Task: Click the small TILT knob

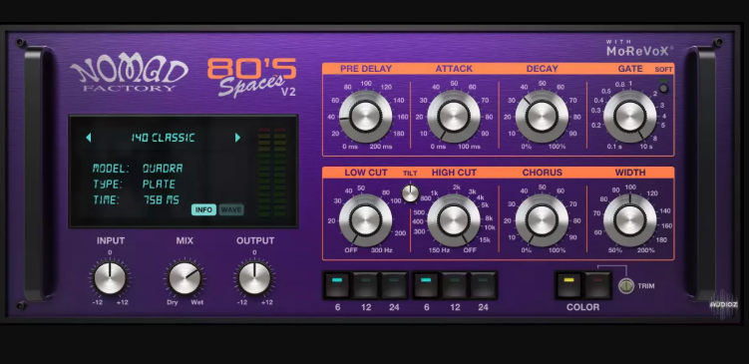Action: (410, 193)
